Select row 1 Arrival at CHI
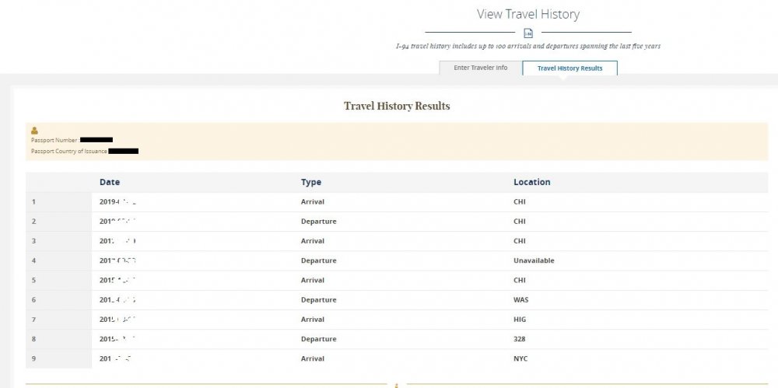 tap(397, 202)
